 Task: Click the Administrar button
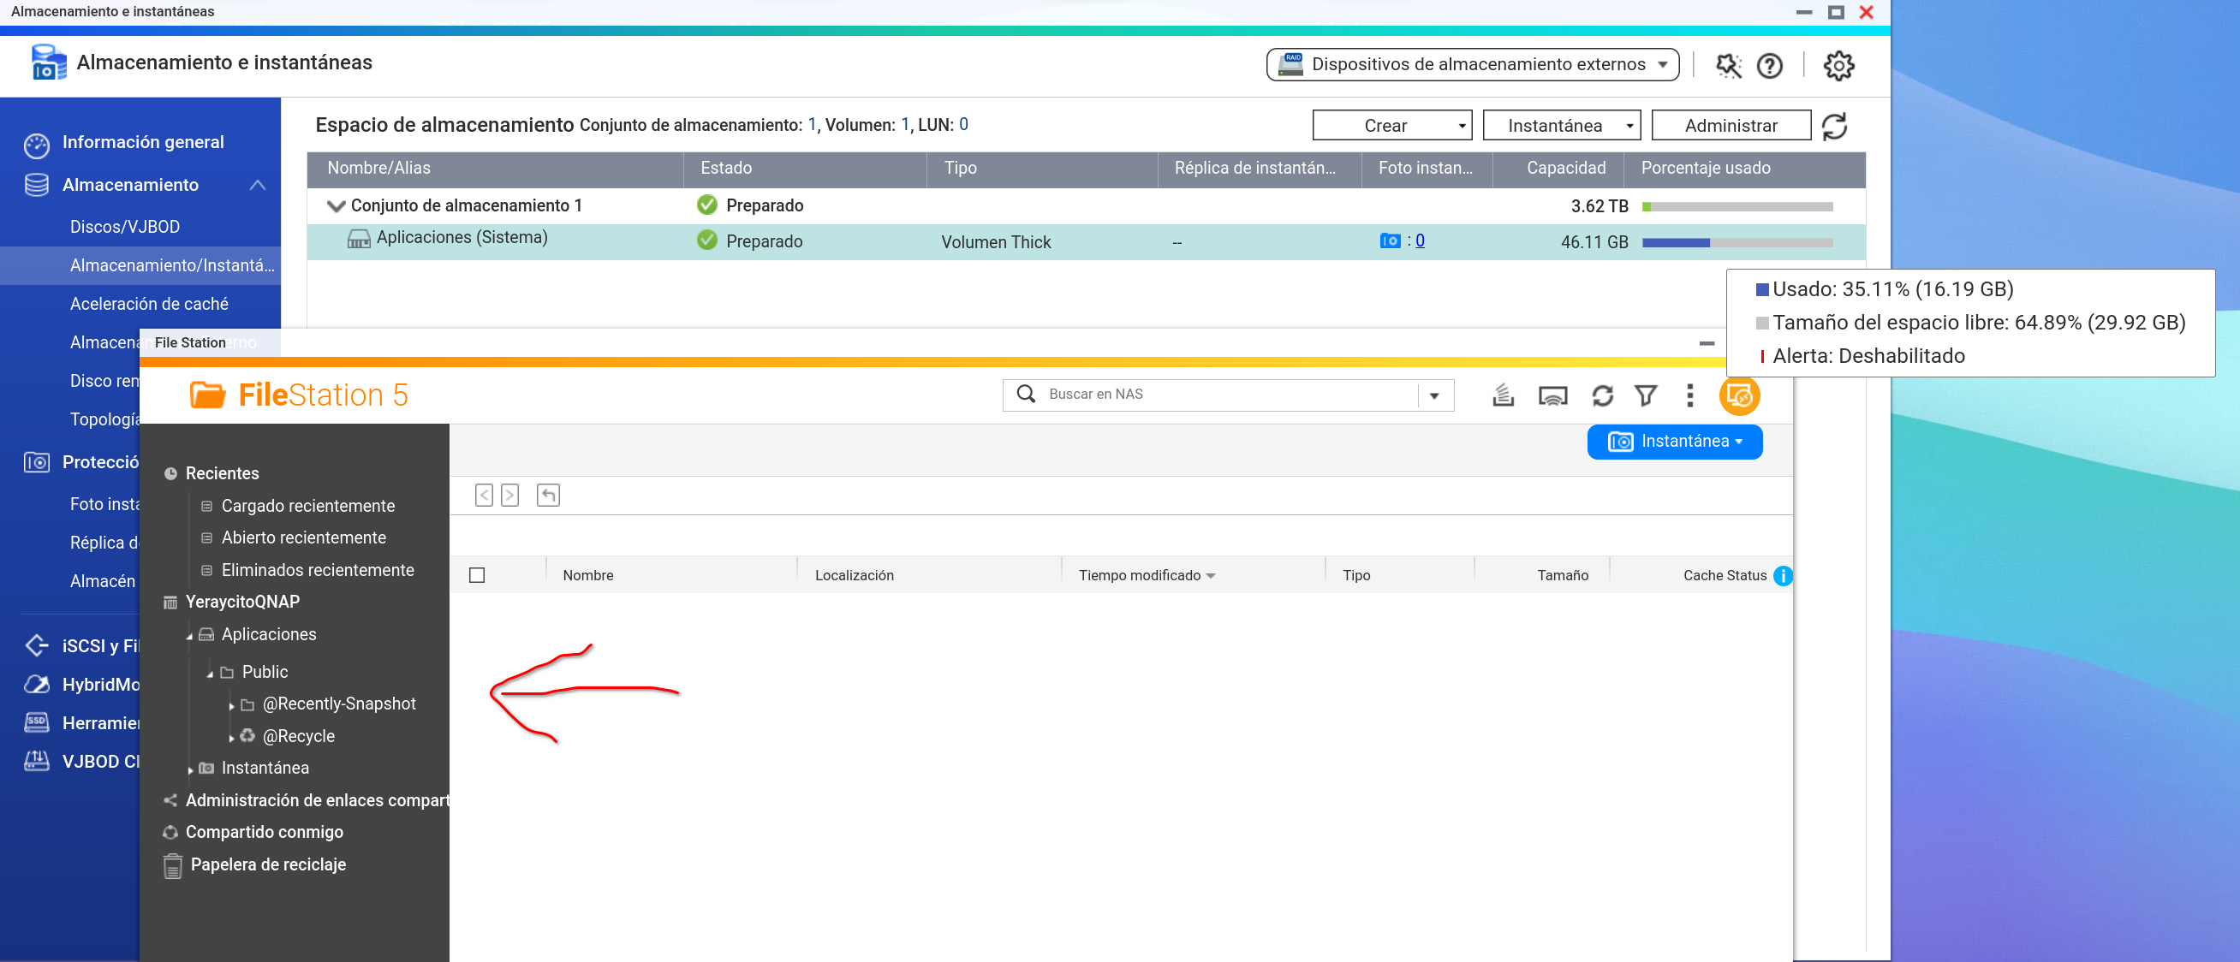(1731, 126)
